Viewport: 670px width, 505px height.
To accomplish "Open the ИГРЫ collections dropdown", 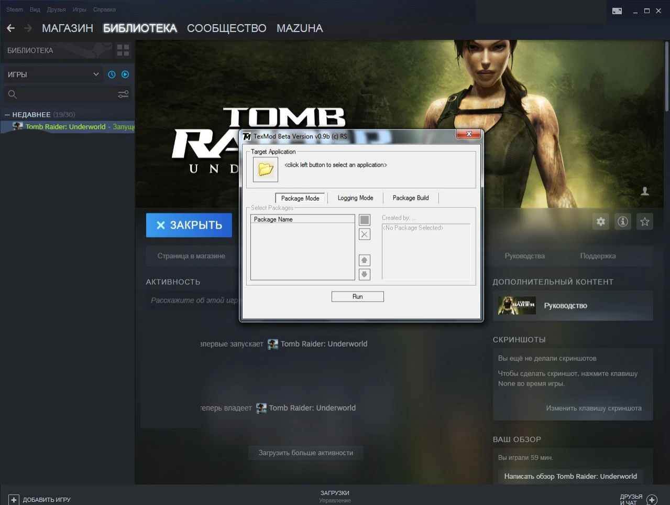I will [x=52, y=74].
